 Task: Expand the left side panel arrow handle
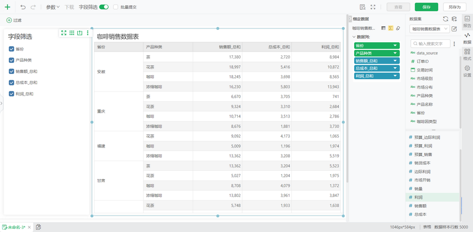tap(1, 103)
